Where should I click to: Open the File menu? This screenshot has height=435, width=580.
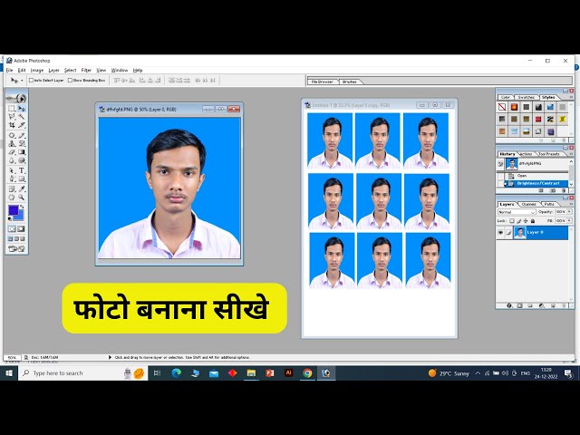(x=9, y=70)
